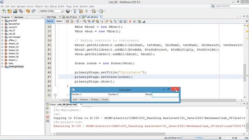249x140 pixels.
Task: Open the Debug menu
Action: pyautogui.click(x=53, y=6)
